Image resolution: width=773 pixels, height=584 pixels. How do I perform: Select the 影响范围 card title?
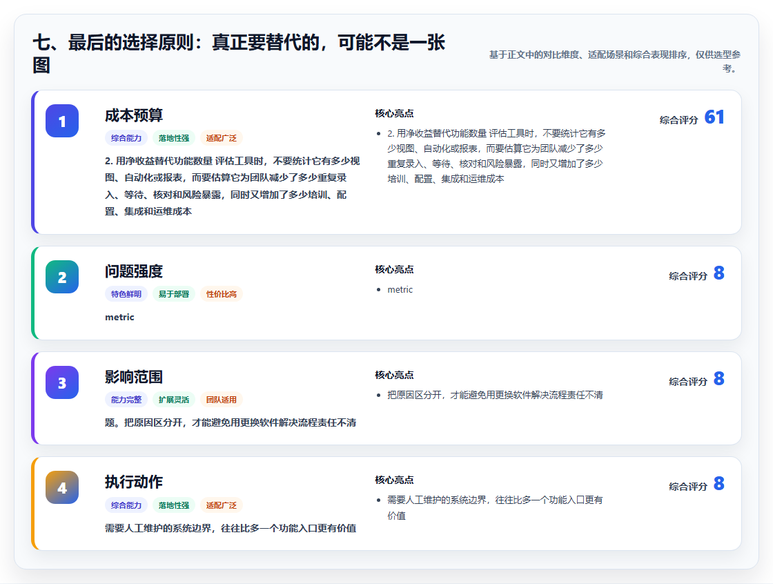coord(134,377)
